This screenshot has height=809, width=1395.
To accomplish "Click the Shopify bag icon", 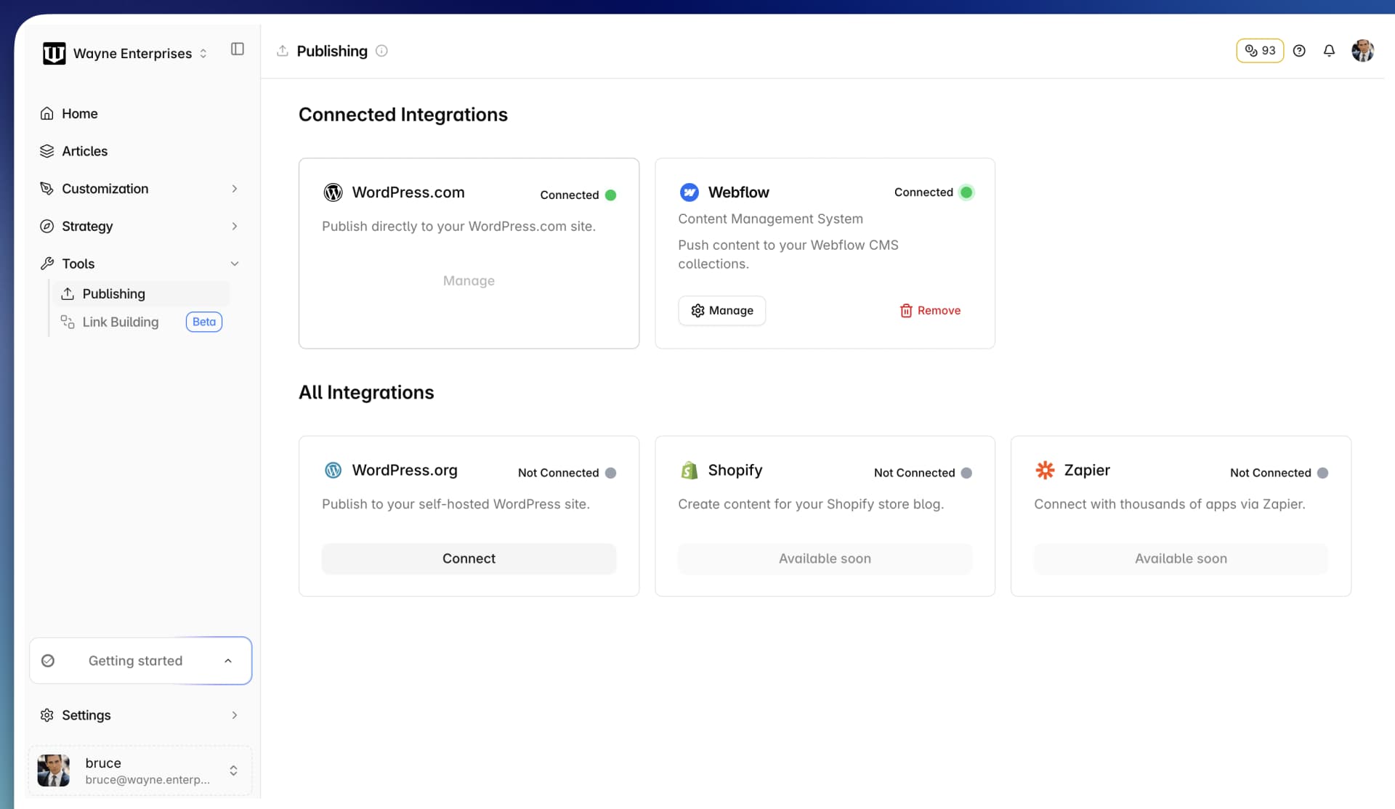I will (x=689, y=470).
